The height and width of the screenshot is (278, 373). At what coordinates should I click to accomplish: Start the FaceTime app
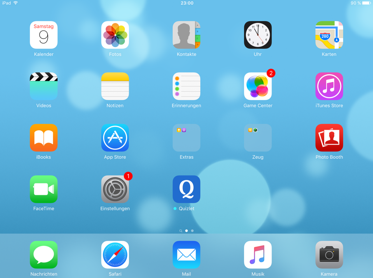pos(44,189)
